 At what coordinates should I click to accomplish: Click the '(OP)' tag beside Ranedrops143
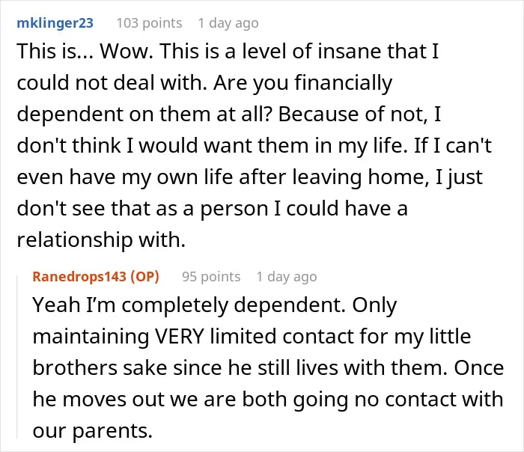[x=144, y=277]
